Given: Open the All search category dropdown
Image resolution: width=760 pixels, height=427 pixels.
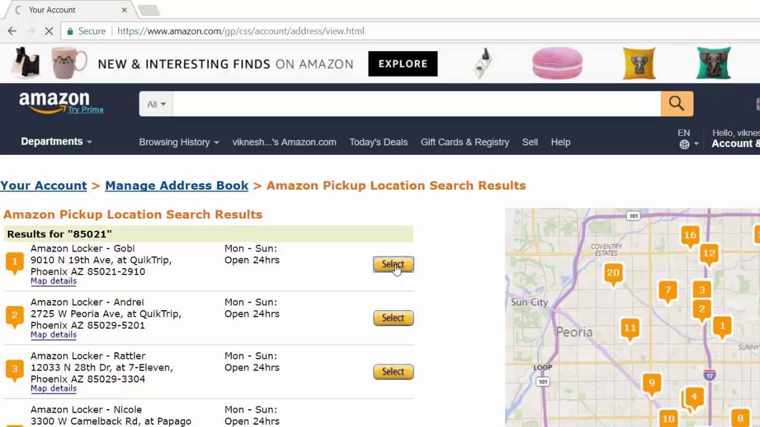Looking at the screenshot, I should (156, 104).
